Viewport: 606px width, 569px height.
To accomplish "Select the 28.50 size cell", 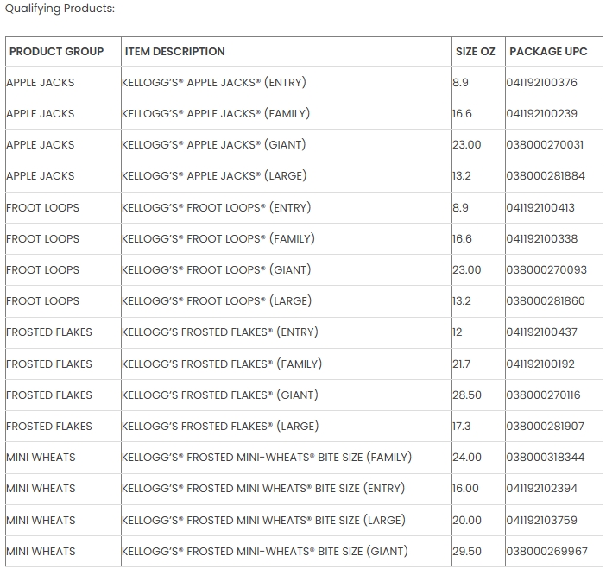I will [467, 395].
